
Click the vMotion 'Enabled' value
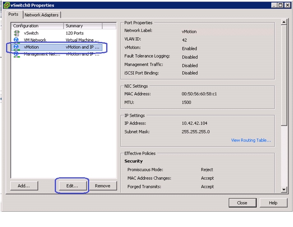(x=189, y=49)
